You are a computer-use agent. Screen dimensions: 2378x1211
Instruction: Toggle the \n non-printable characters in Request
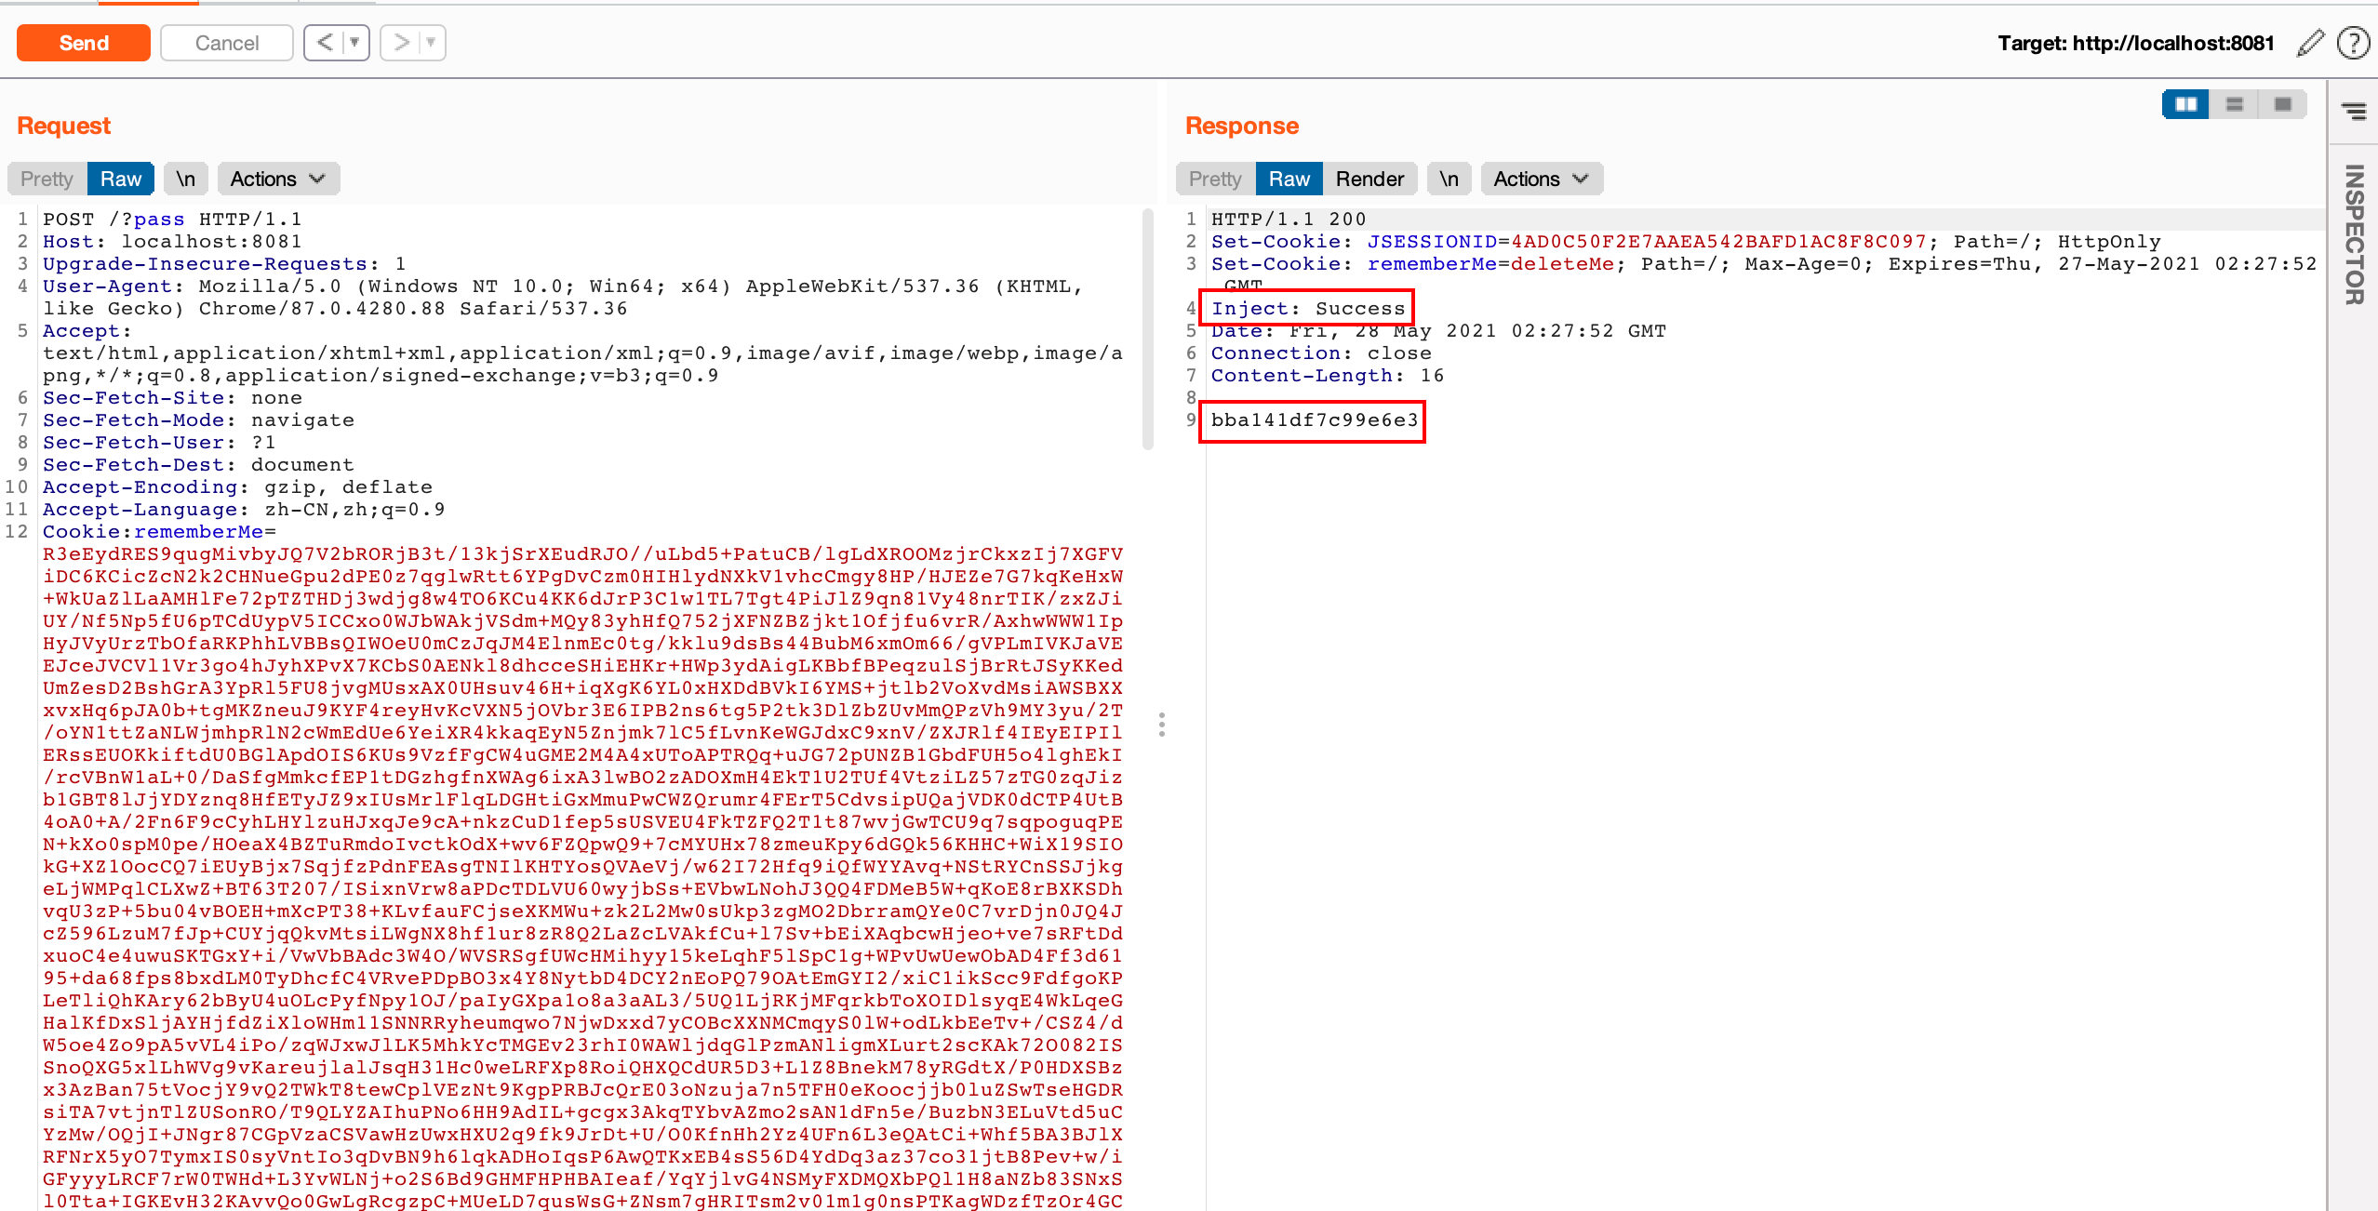tap(185, 179)
